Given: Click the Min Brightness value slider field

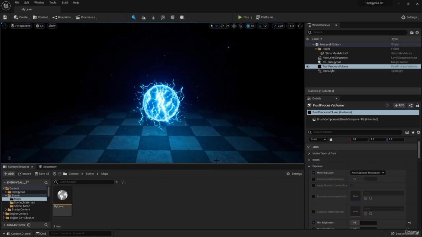Looking at the screenshot, I should (368, 223).
